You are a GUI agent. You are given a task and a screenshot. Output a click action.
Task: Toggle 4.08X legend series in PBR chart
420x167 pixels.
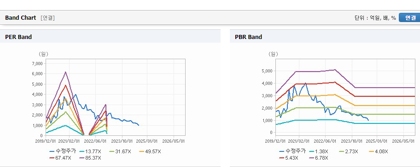pos(379,151)
